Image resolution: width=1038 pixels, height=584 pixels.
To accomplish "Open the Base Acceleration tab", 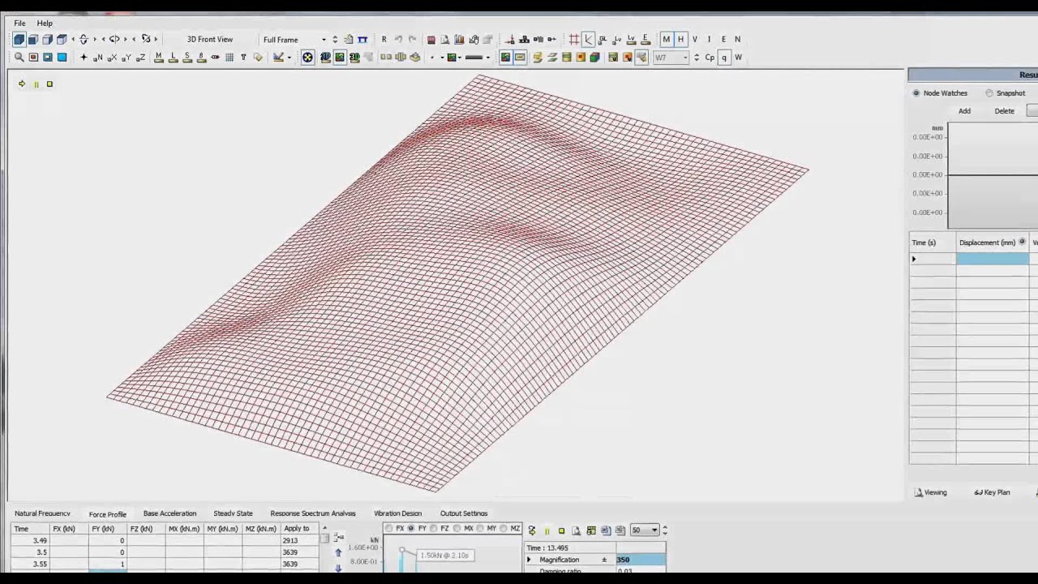I will [169, 513].
